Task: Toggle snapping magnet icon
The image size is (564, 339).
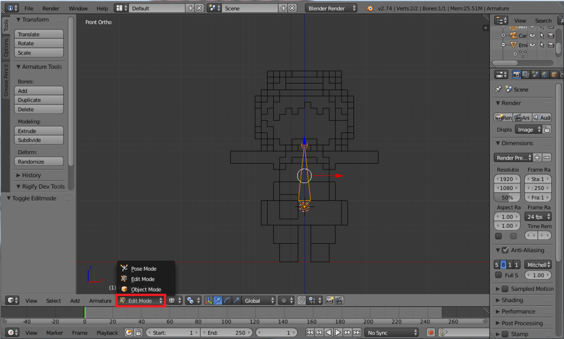Action: point(301,300)
